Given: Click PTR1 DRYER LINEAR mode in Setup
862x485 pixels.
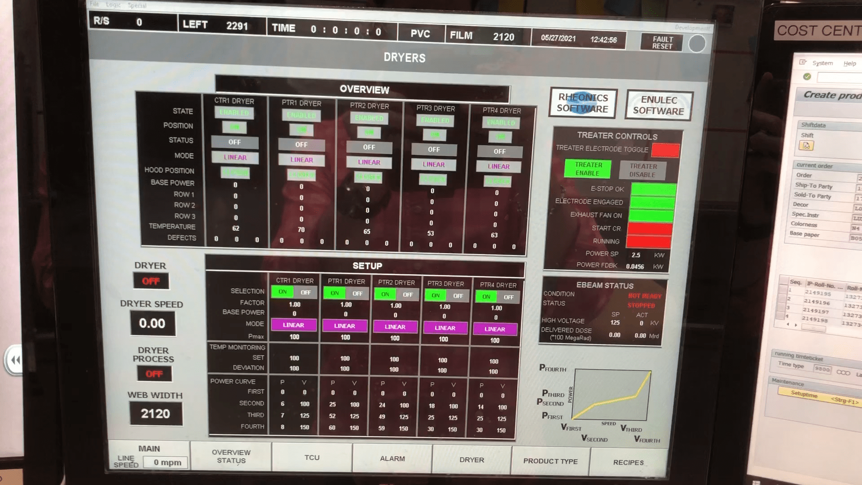Looking at the screenshot, I should click(x=345, y=326).
